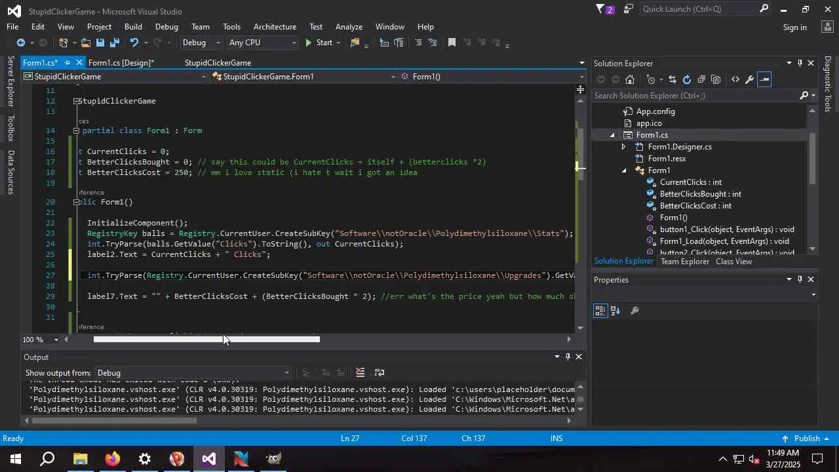This screenshot has width=839, height=472.
Task: Click the Search Solution Explorer input field
Action: coord(696,96)
